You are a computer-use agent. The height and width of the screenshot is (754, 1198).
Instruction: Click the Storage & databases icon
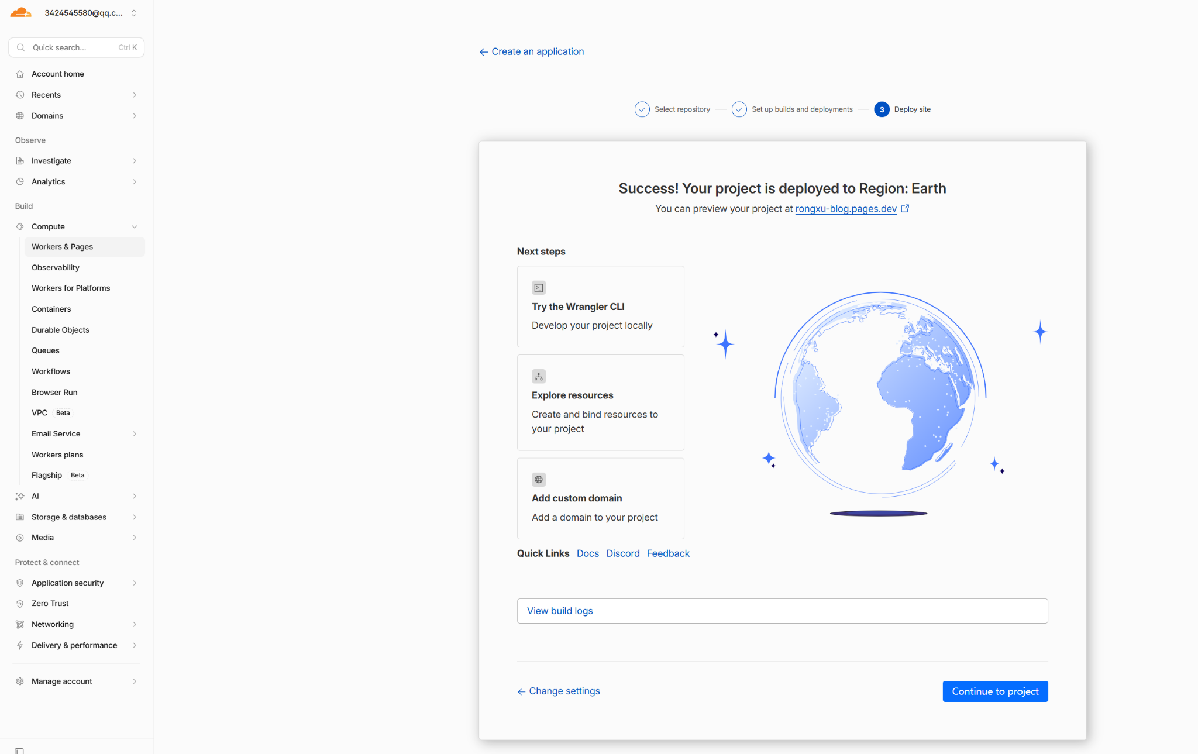click(20, 517)
